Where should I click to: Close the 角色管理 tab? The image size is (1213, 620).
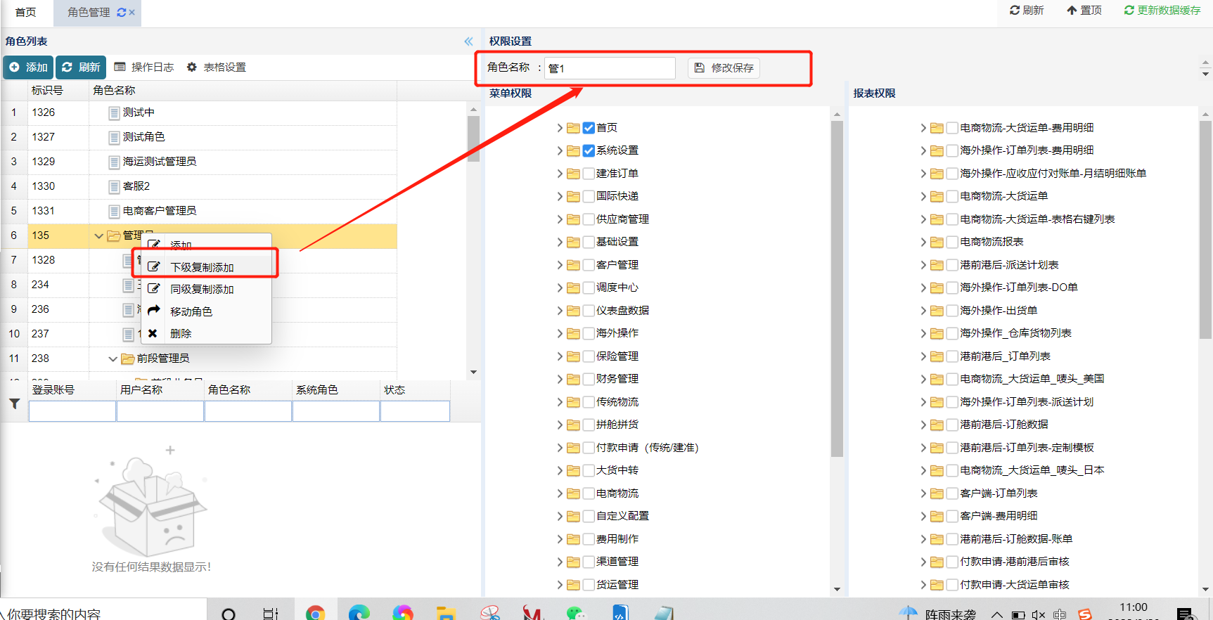(x=131, y=12)
